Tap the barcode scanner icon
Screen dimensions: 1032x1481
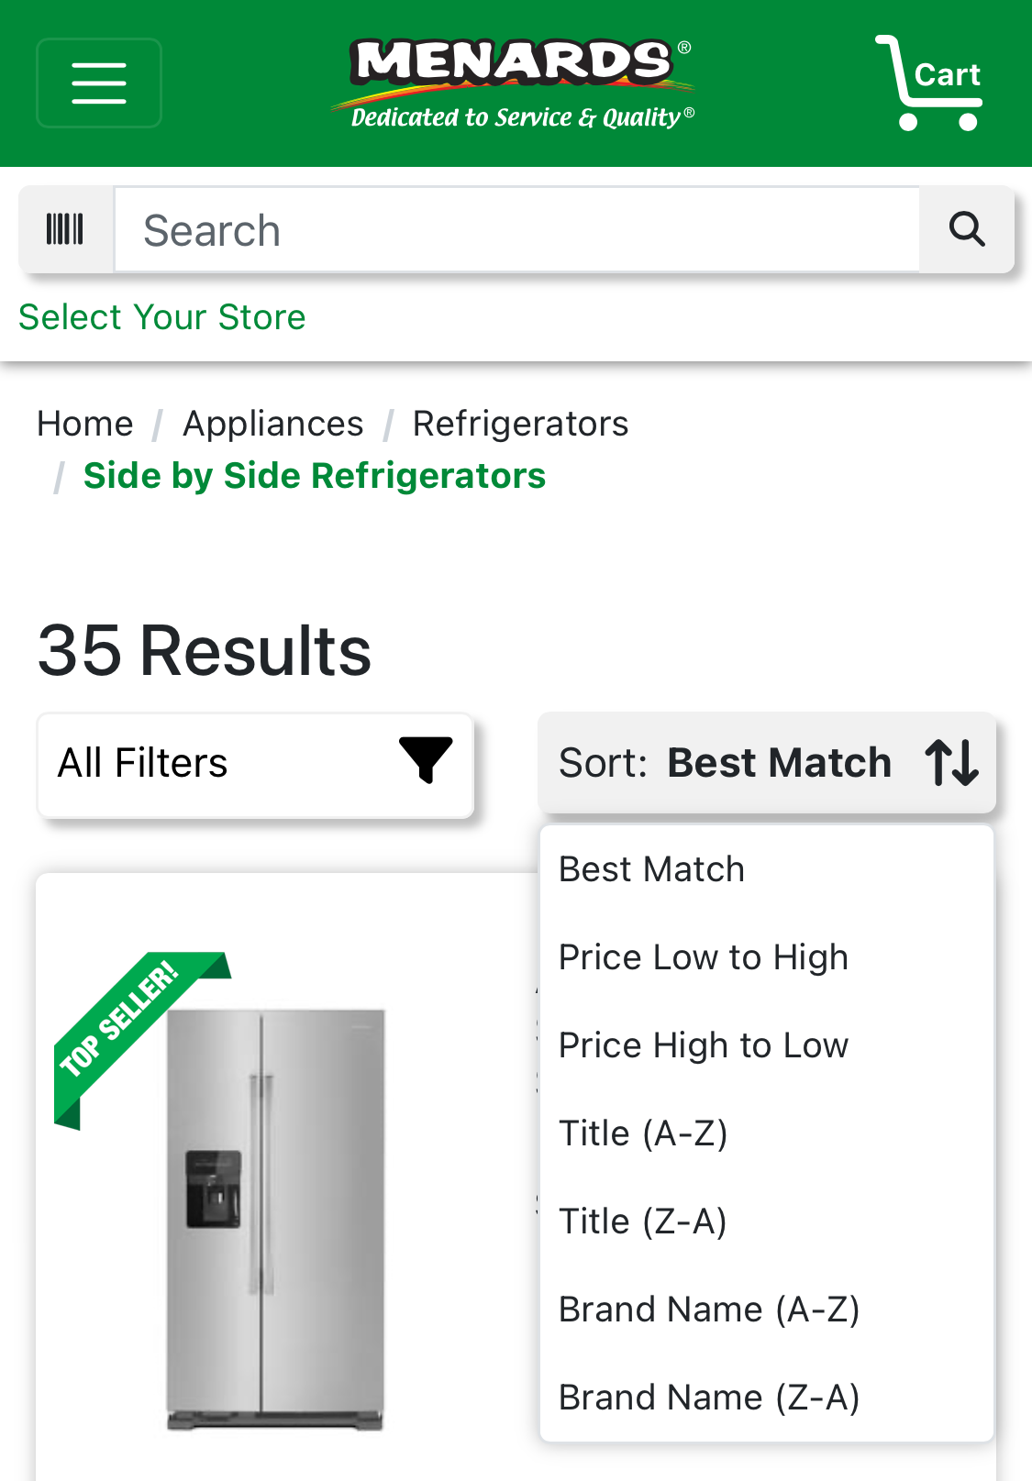(63, 229)
